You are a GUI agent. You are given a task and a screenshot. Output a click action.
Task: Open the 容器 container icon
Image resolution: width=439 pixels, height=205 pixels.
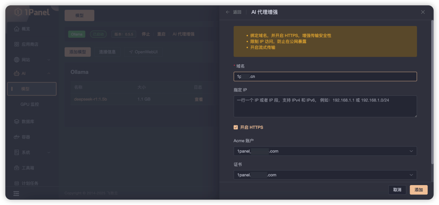pyautogui.click(x=17, y=137)
